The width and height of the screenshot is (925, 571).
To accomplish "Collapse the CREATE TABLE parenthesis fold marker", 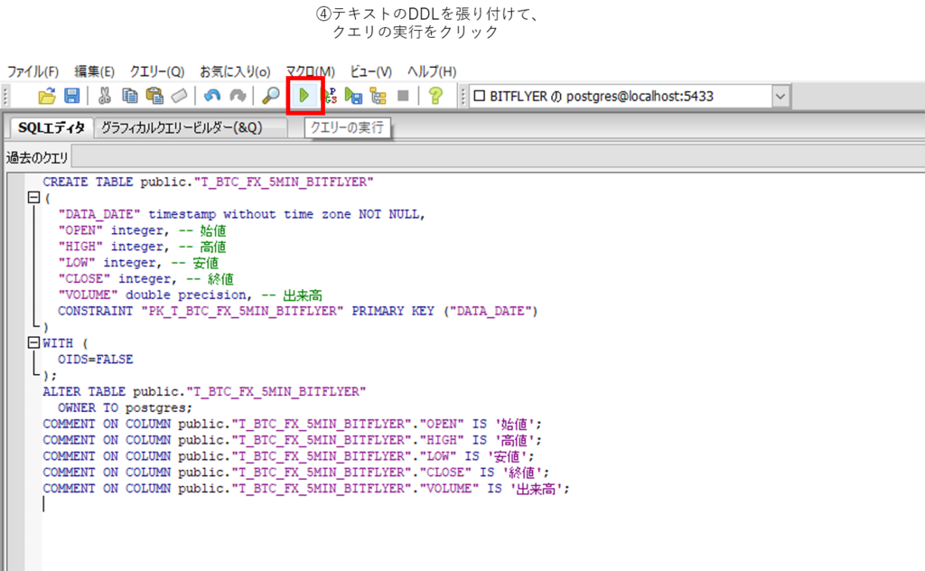I will 33,198.
